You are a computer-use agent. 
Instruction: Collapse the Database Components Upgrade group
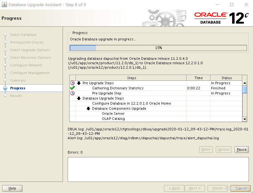click(x=88, y=108)
